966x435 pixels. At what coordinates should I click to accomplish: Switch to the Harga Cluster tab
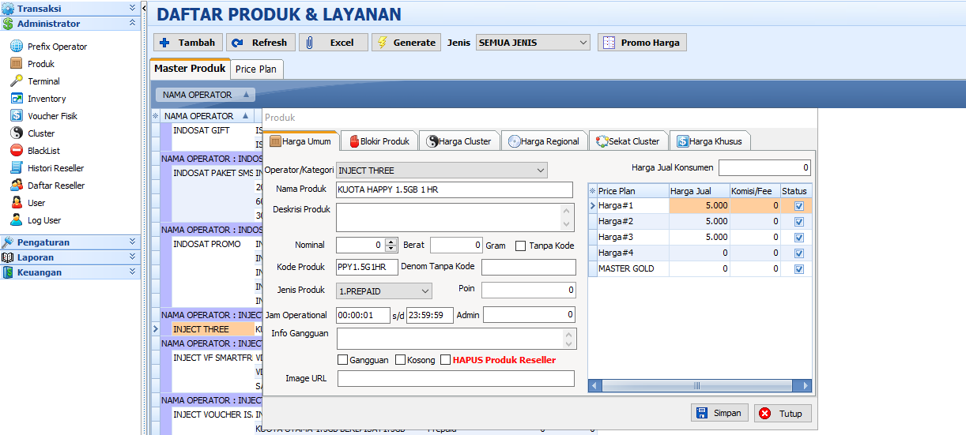[459, 141]
